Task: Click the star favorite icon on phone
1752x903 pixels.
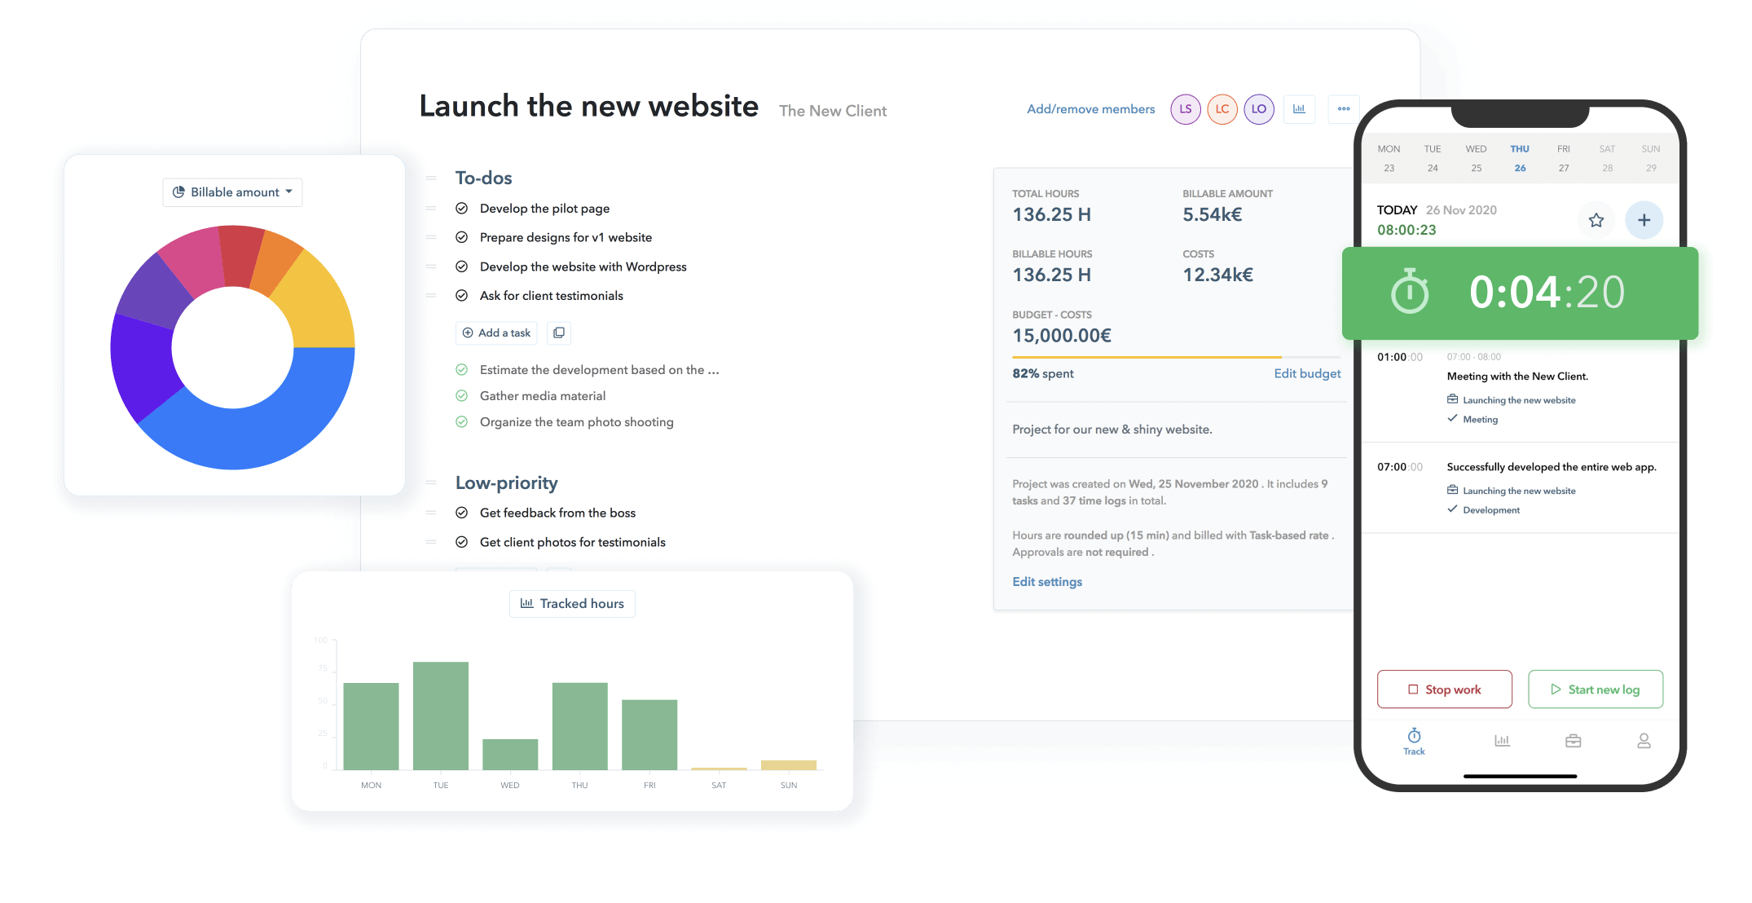Action: point(1596,220)
